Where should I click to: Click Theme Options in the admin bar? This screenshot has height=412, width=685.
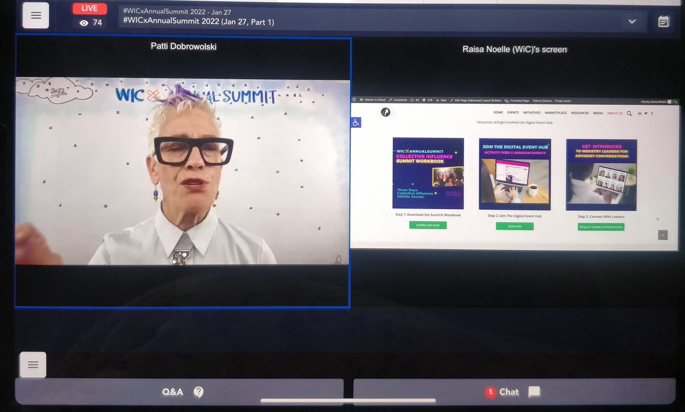point(542,100)
